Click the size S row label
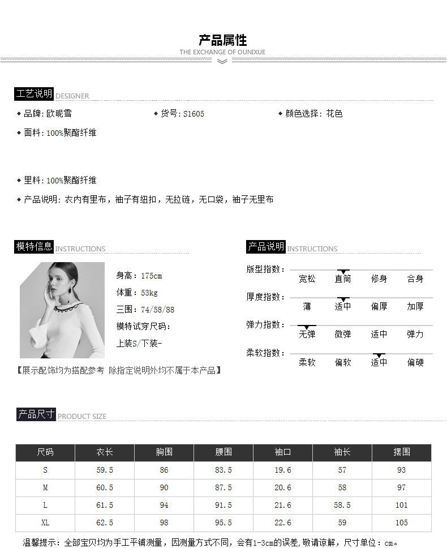447x548 pixels. click(45, 470)
